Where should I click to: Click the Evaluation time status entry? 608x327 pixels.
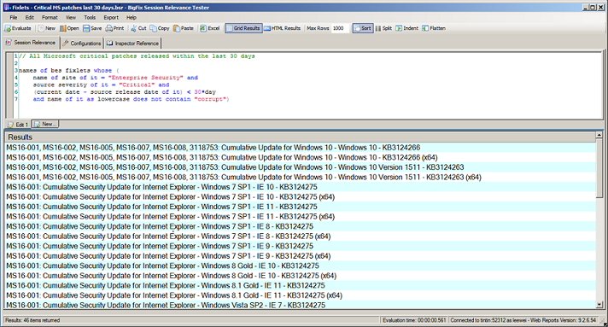(414, 320)
